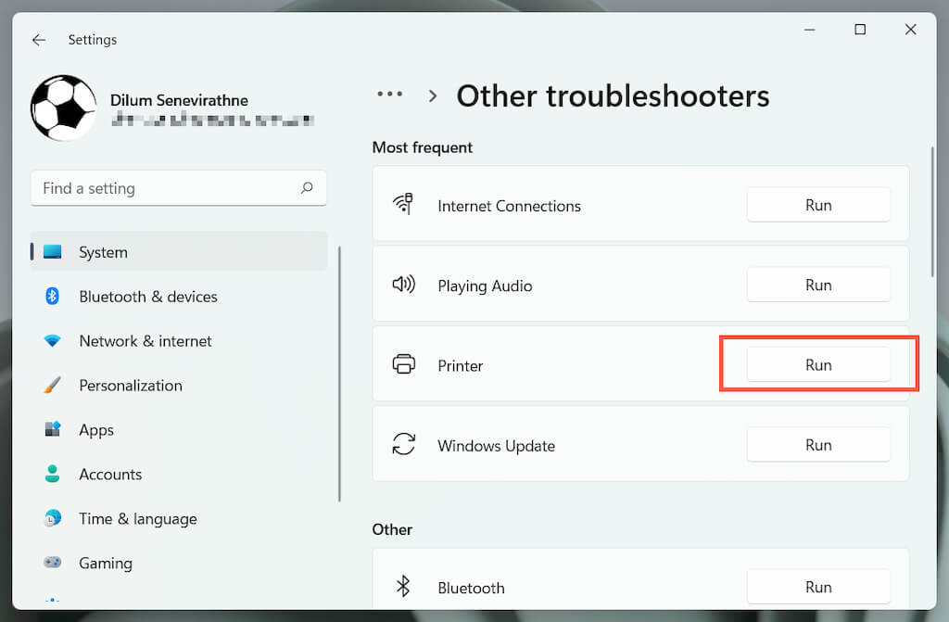This screenshot has height=622, width=949.
Task: Focus the Find a setting search box
Action: point(167,188)
